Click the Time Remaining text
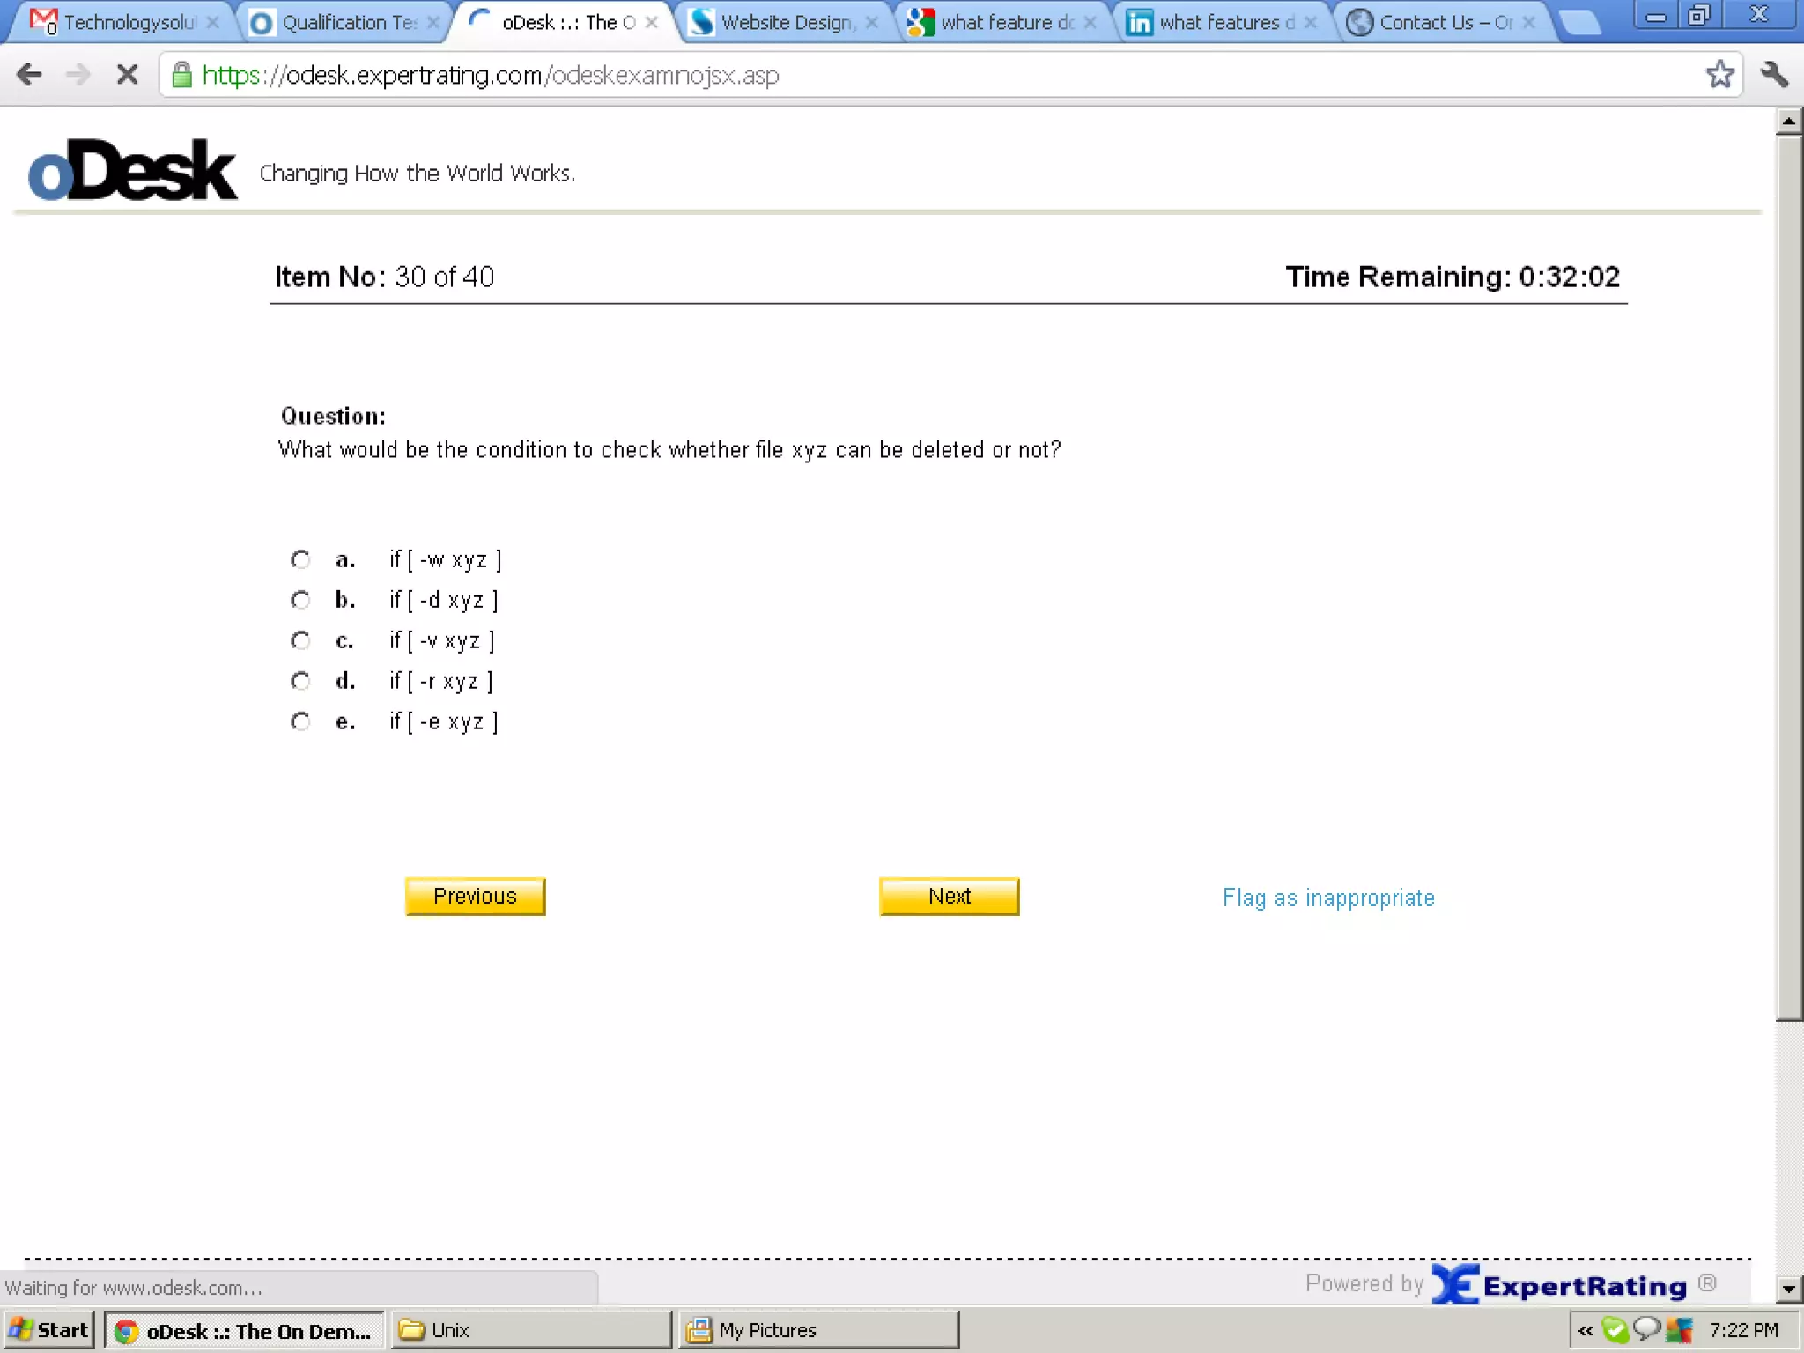The width and height of the screenshot is (1804, 1353). click(x=1452, y=277)
